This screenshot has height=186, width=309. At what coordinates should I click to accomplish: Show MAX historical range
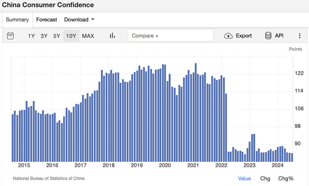tap(88, 36)
